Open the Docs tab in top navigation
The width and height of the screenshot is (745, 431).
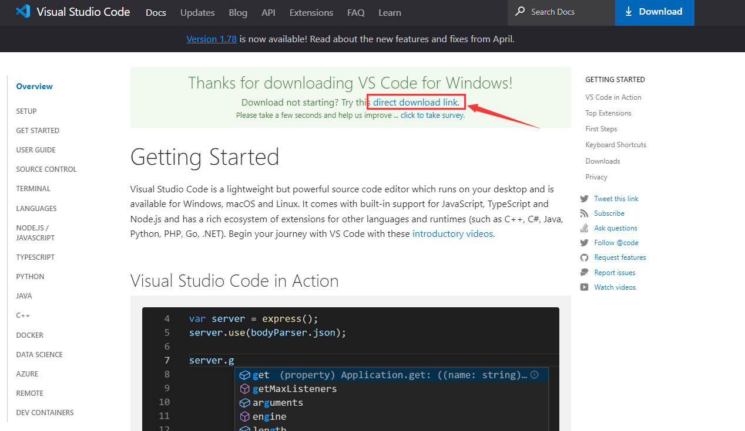156,12
